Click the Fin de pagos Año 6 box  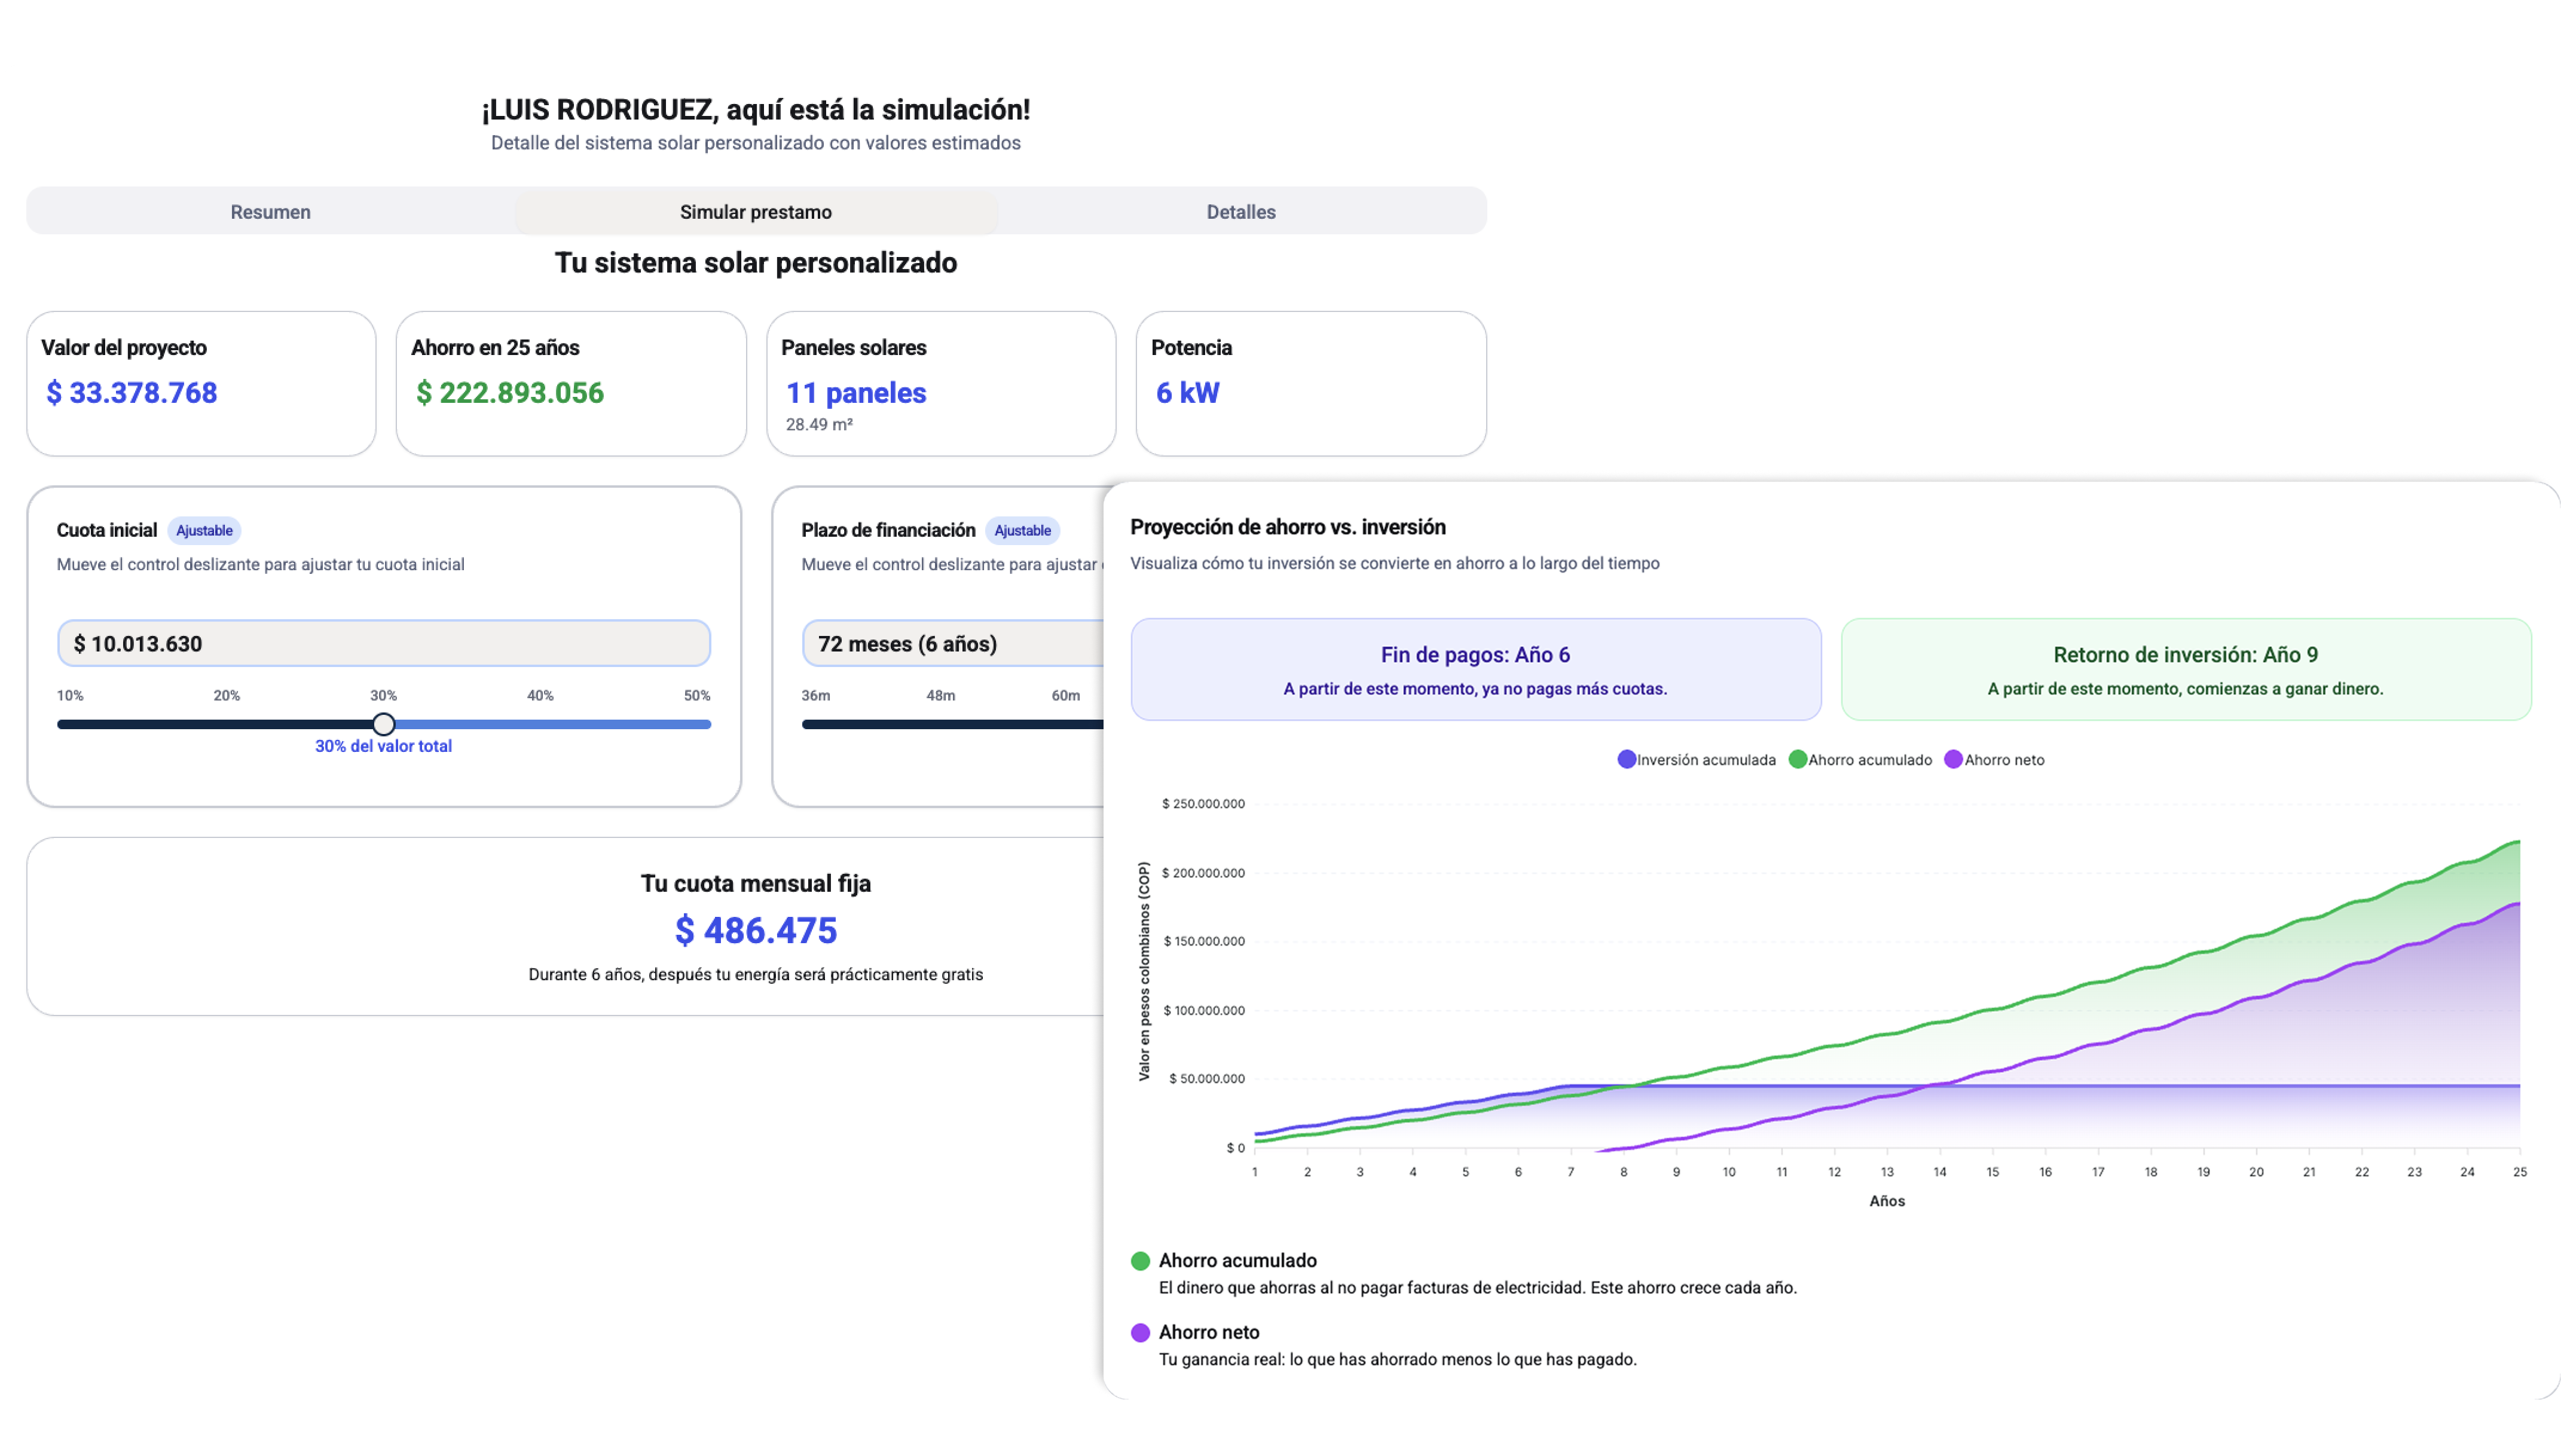point(1475,669)
